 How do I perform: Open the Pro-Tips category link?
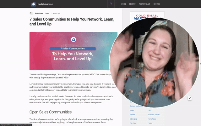point(133,123)
